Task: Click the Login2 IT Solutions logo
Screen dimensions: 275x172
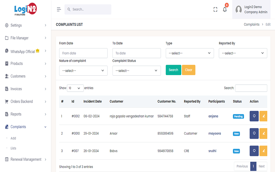Action: [25, 10]
